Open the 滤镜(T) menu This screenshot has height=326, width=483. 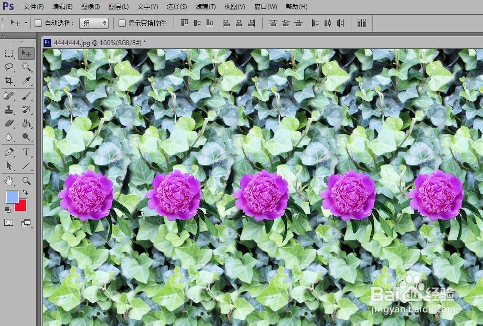pos(206,6)
